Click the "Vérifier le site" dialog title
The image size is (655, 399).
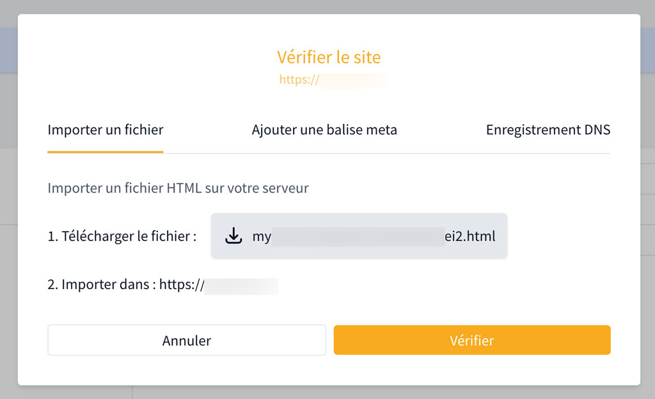329,57
